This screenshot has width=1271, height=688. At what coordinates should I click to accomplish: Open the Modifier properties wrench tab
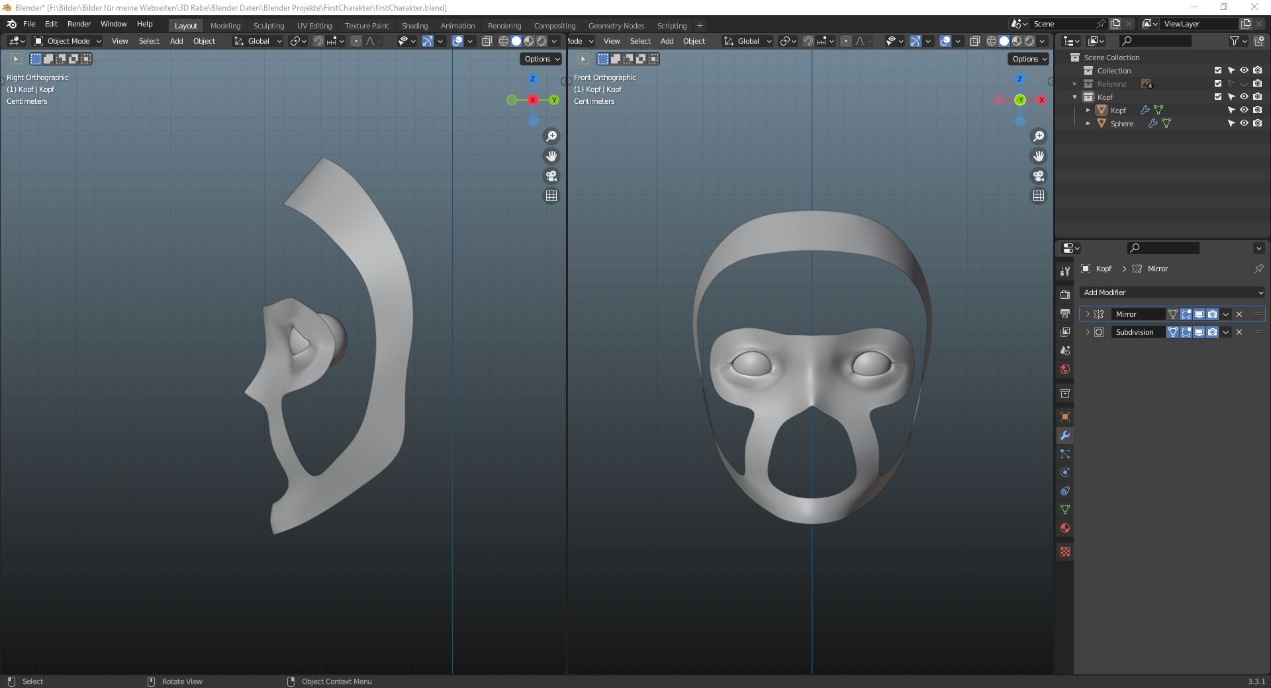tap(1064, 435)
